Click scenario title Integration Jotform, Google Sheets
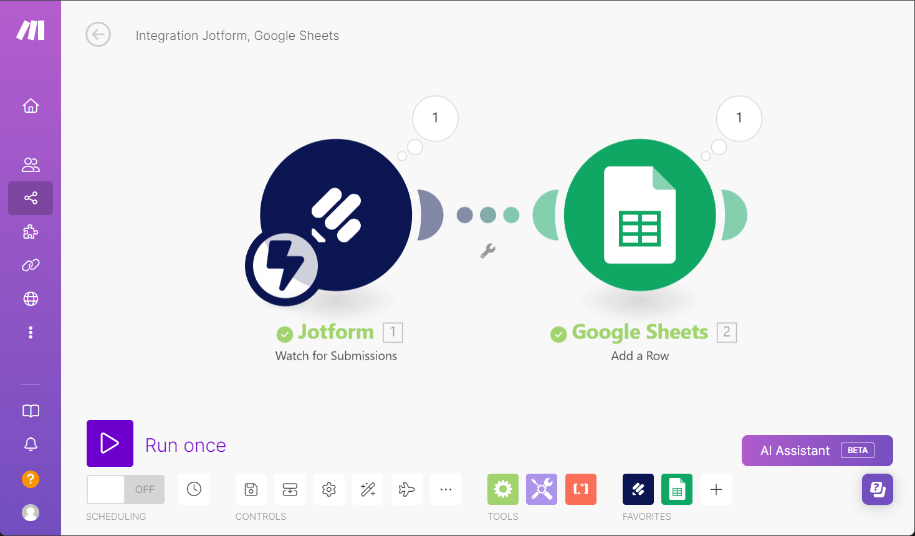This screenshot has height=536, width=915. click(x=237, y=36)
